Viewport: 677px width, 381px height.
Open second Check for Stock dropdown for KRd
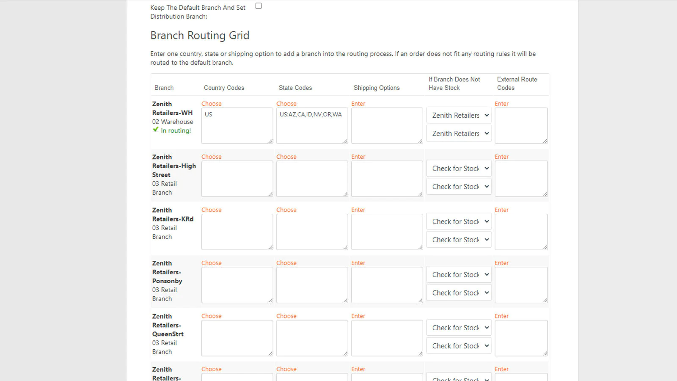(x=459, y=240)
